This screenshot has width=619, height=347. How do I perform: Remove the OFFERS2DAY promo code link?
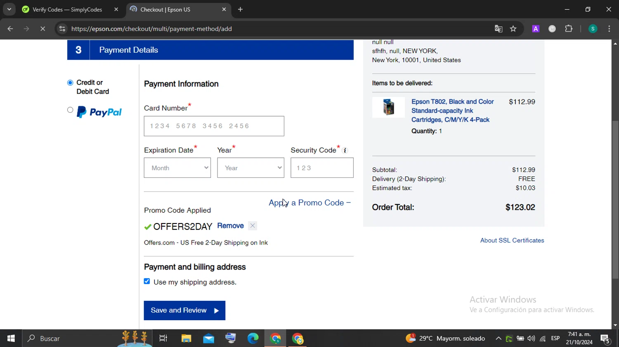tap(230, 226)
